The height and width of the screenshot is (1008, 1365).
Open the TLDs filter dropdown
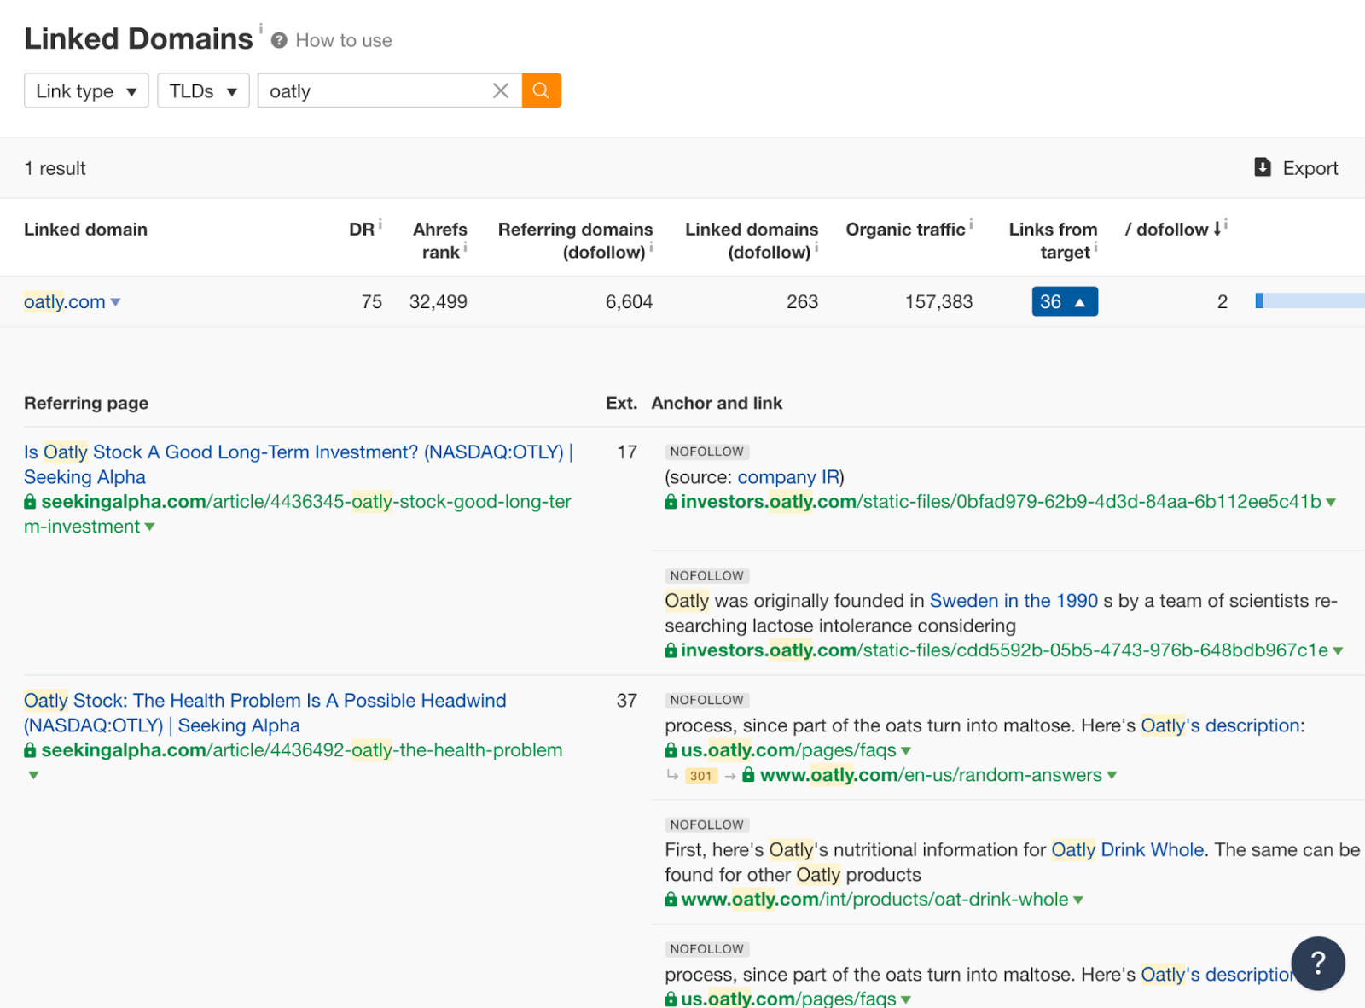(x=202, y=90)
